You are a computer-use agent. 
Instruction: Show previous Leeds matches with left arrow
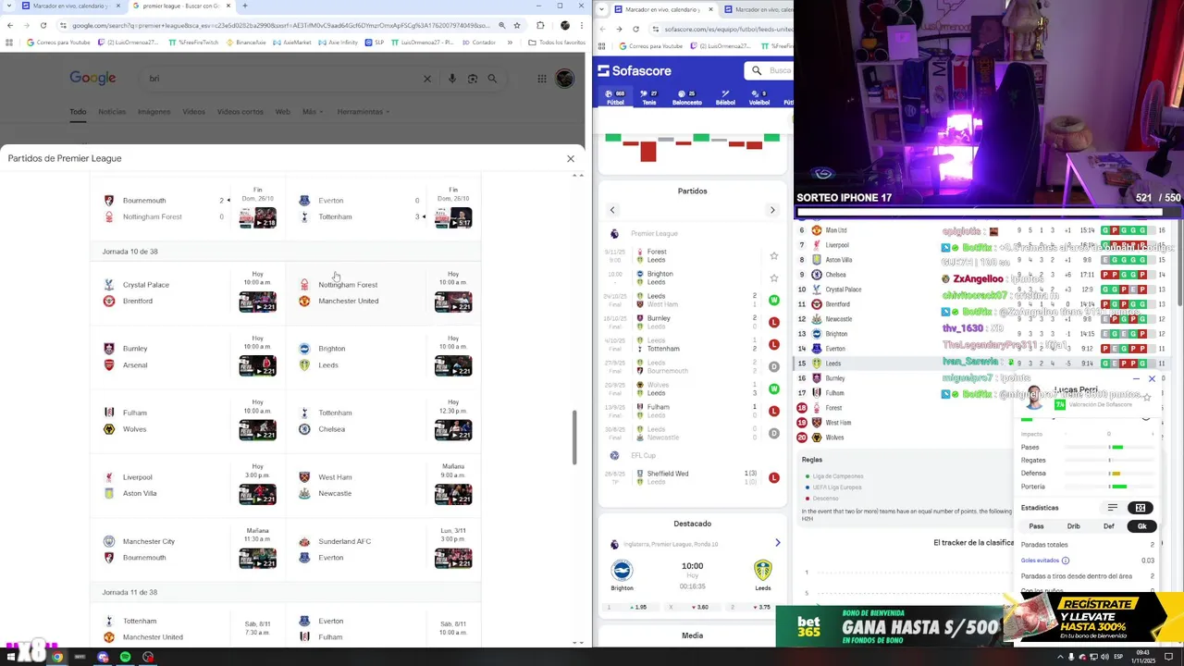click(x=612, y=210)
